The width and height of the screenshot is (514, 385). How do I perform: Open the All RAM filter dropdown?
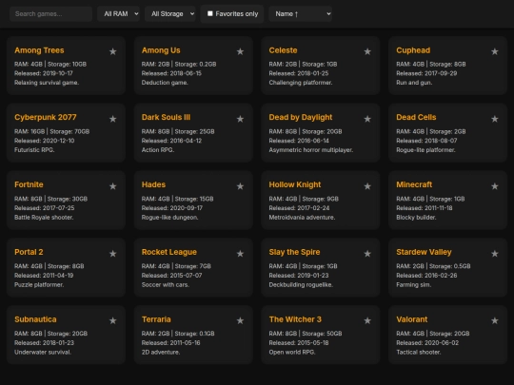[x=118, y=13]
